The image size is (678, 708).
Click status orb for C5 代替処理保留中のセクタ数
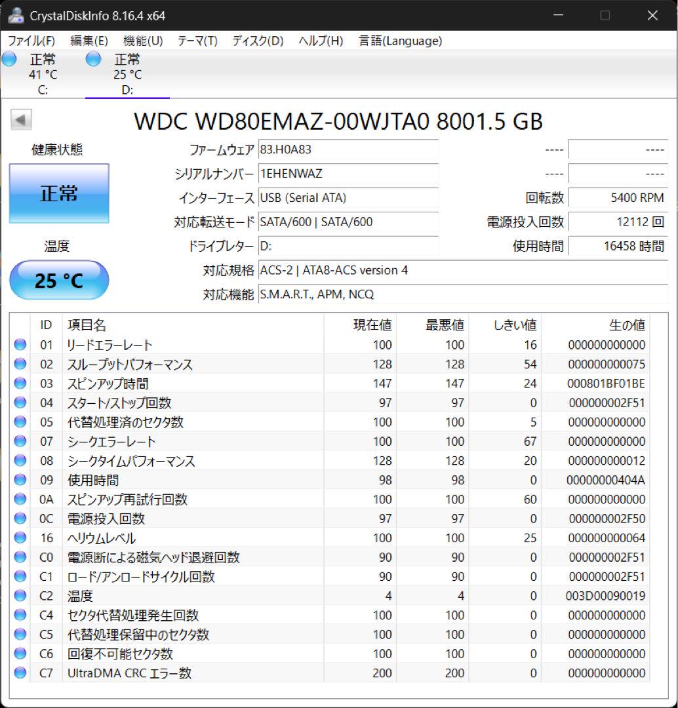coord(20,635)
